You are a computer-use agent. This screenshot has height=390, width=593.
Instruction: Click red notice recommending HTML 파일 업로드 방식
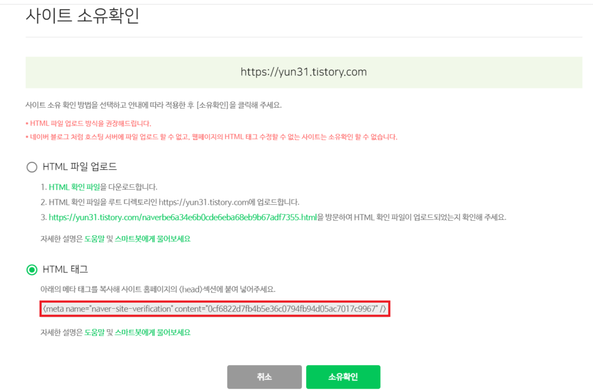(x=88, y=124)
